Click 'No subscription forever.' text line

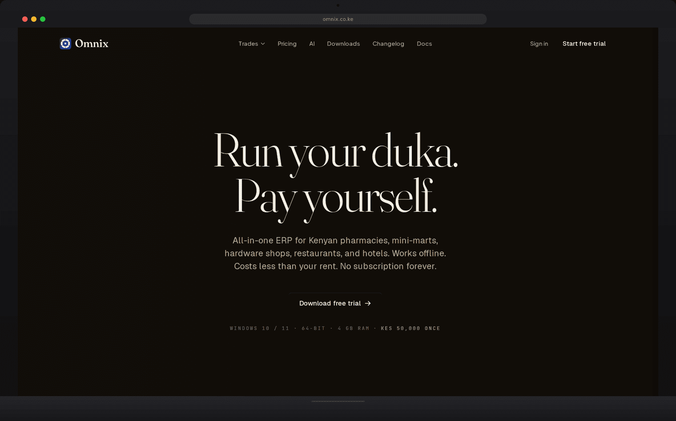click(388, 266)
